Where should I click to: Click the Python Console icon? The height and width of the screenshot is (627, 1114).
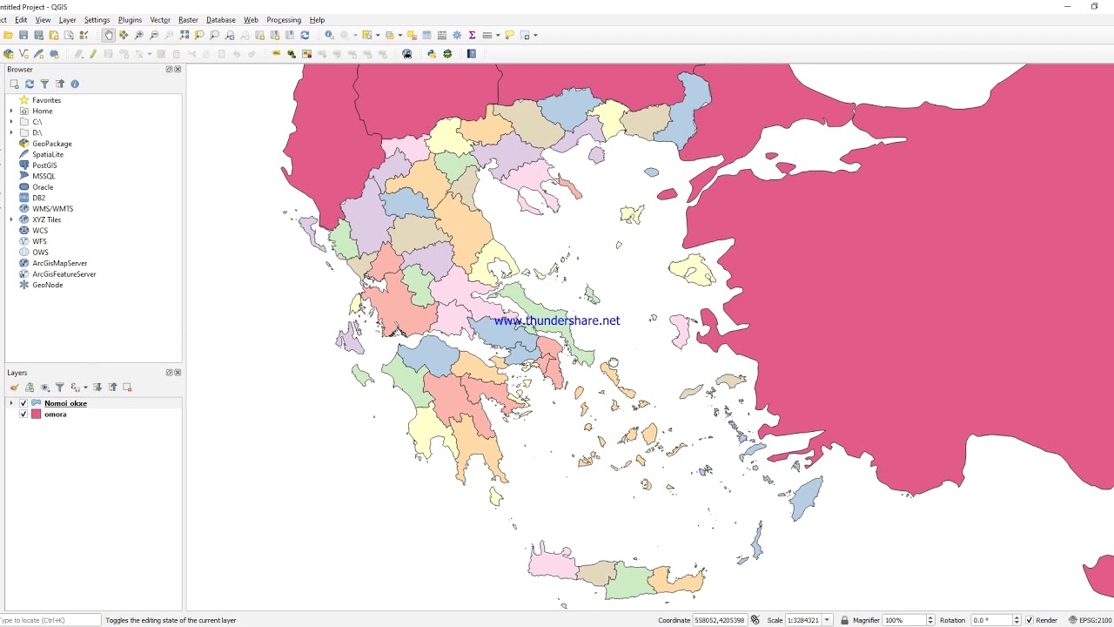point(431,54)
